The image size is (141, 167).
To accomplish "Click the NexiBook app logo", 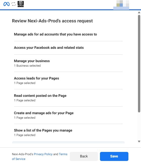I will point(21,4).
